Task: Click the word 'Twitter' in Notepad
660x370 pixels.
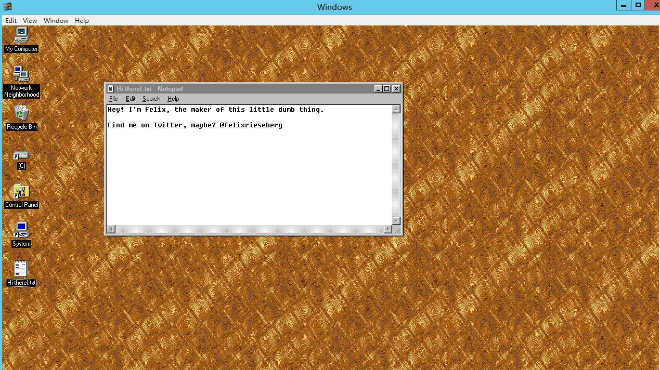Action: pos(168,125)
